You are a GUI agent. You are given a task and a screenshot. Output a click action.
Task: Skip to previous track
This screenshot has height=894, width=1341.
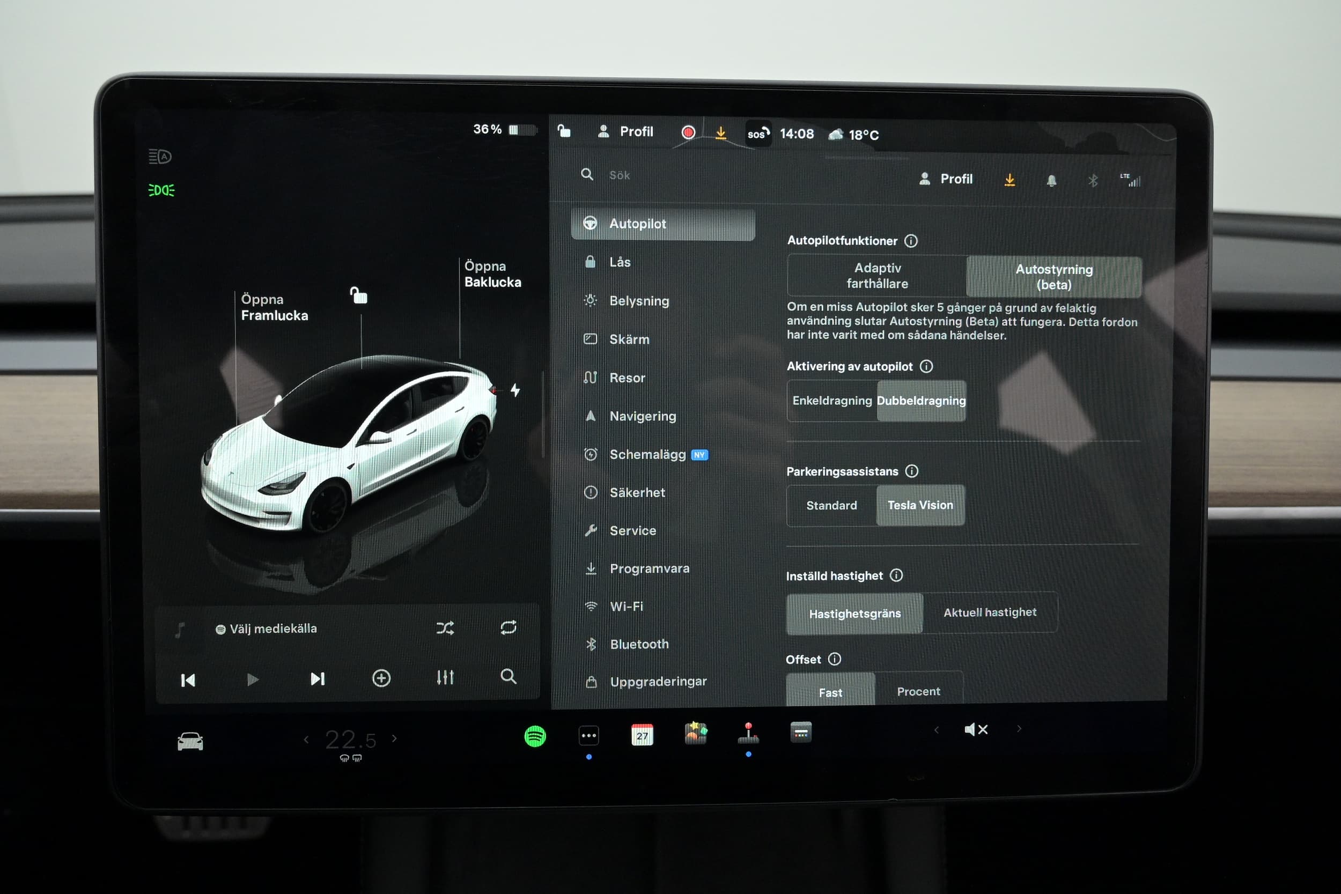[188, 680]
